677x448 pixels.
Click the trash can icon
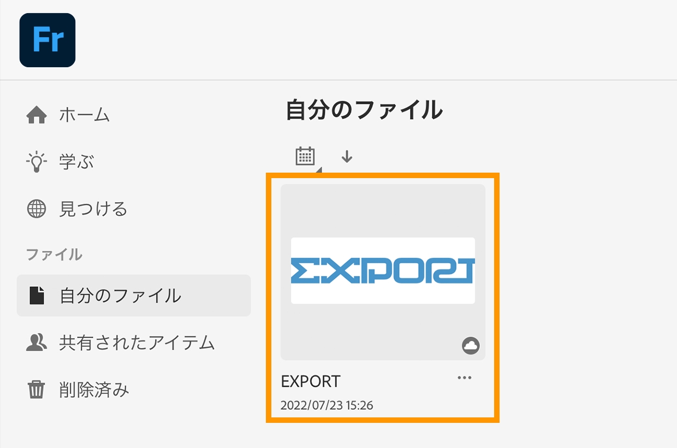[37, 390]
